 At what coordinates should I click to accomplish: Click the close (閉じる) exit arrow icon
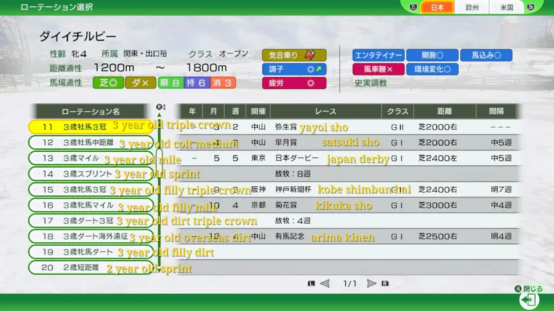point(529,299)
